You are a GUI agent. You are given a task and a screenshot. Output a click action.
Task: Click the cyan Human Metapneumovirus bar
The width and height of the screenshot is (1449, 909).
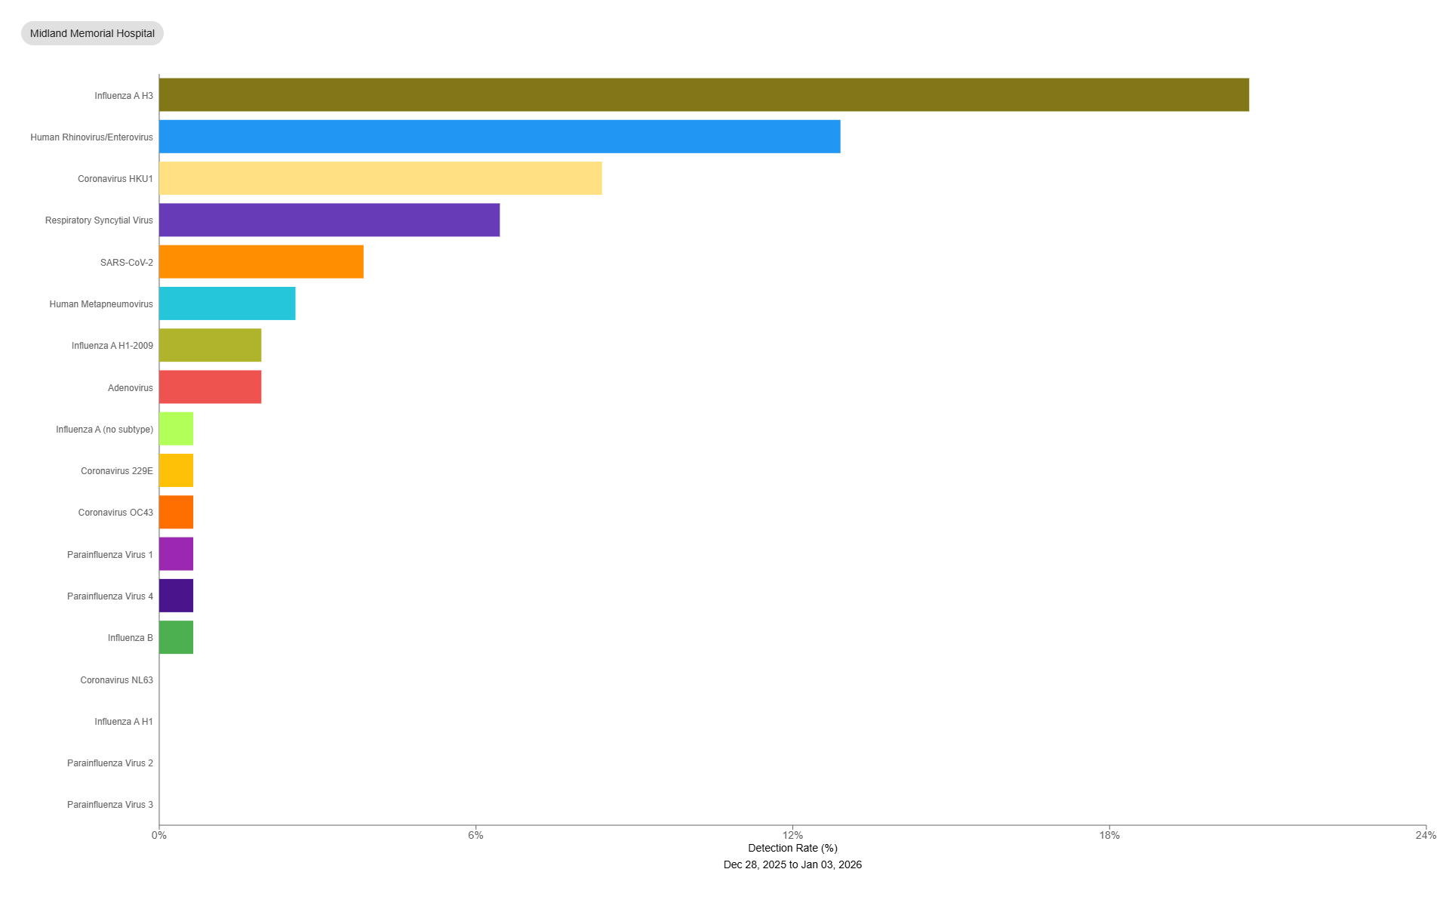227,304
